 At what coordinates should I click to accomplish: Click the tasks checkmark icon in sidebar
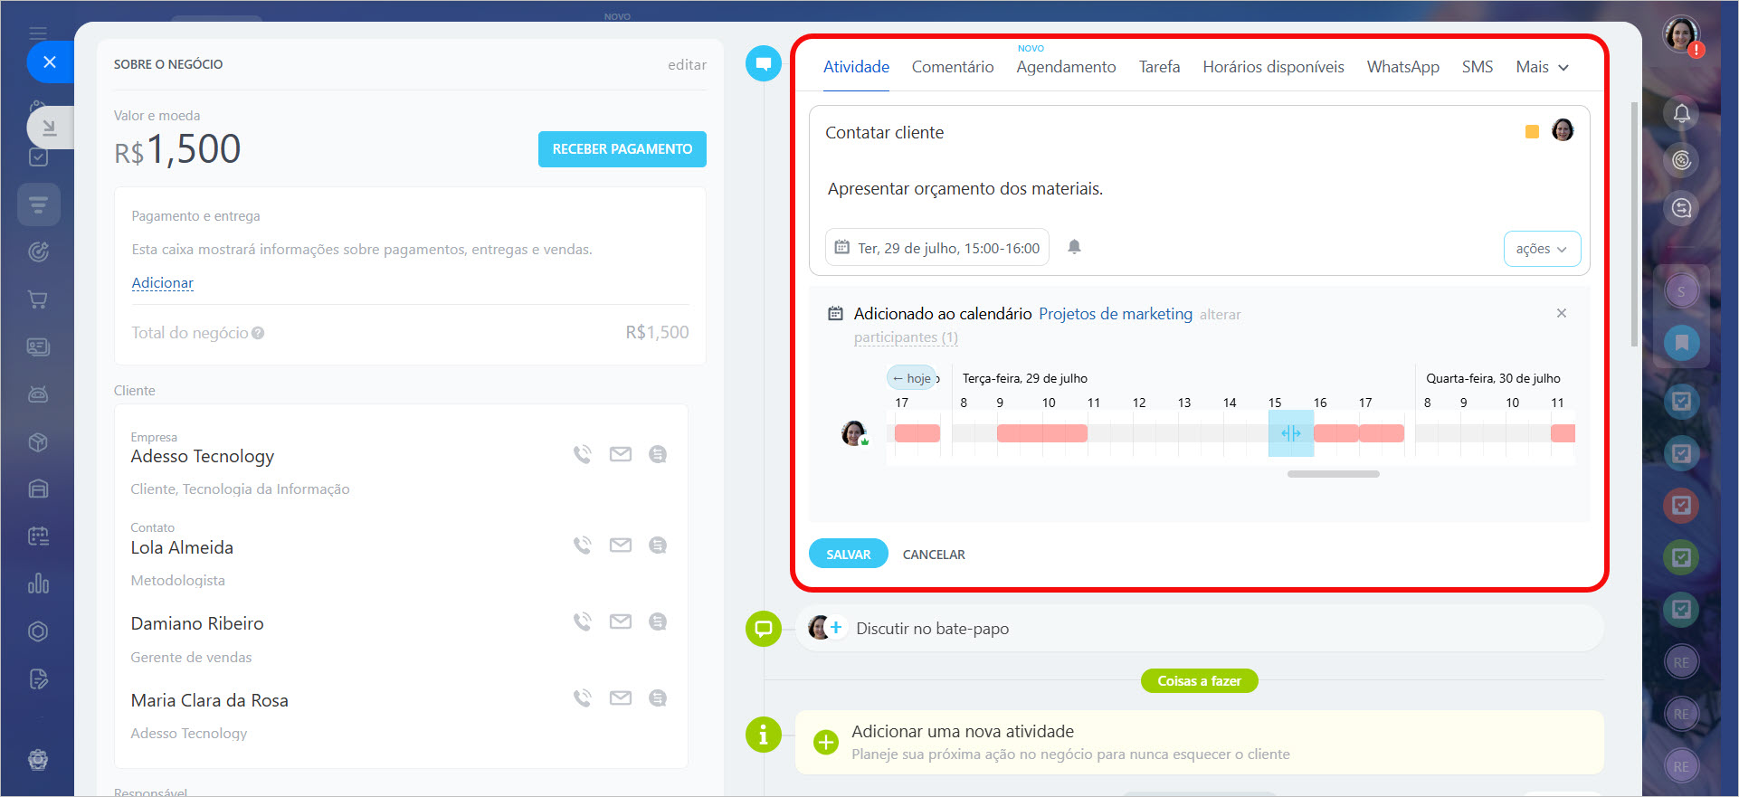point(38,157)
